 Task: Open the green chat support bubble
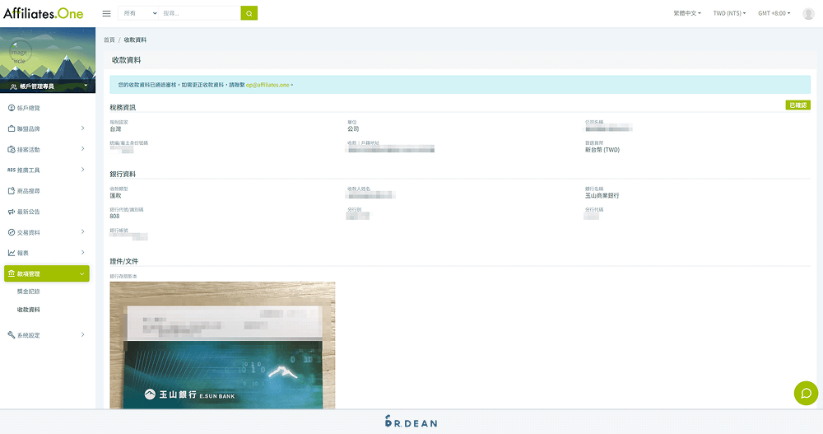(x=806, y=394)
